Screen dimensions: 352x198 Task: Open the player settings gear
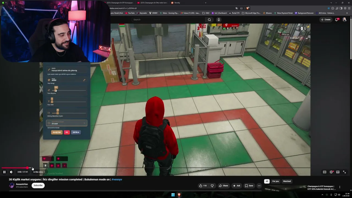coord(331,172)
